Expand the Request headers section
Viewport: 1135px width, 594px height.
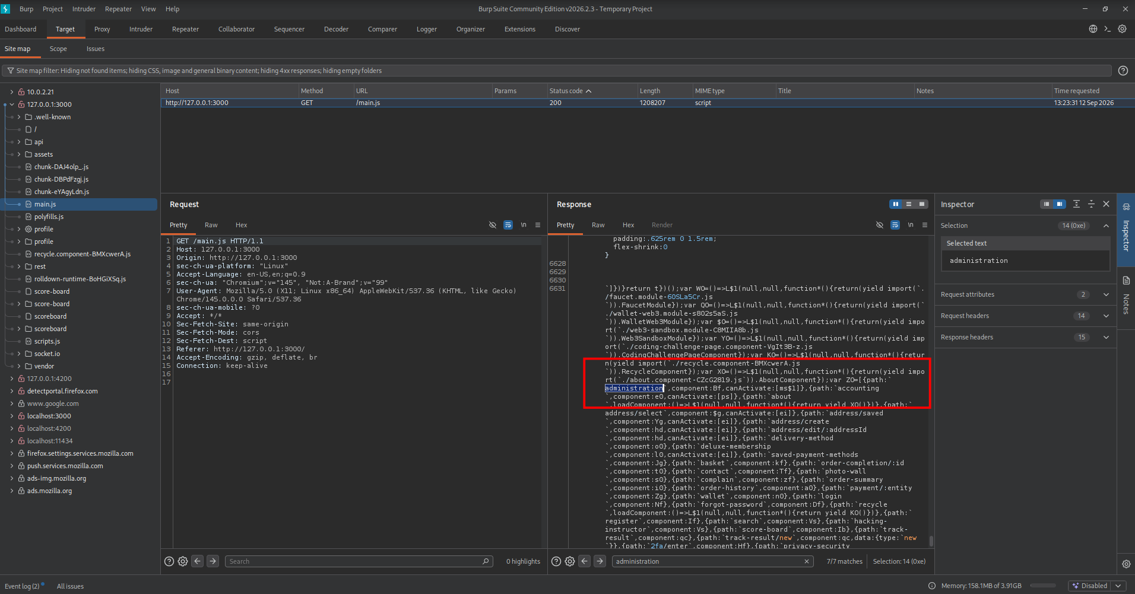pyautogui.click(x=1025, y=316)
